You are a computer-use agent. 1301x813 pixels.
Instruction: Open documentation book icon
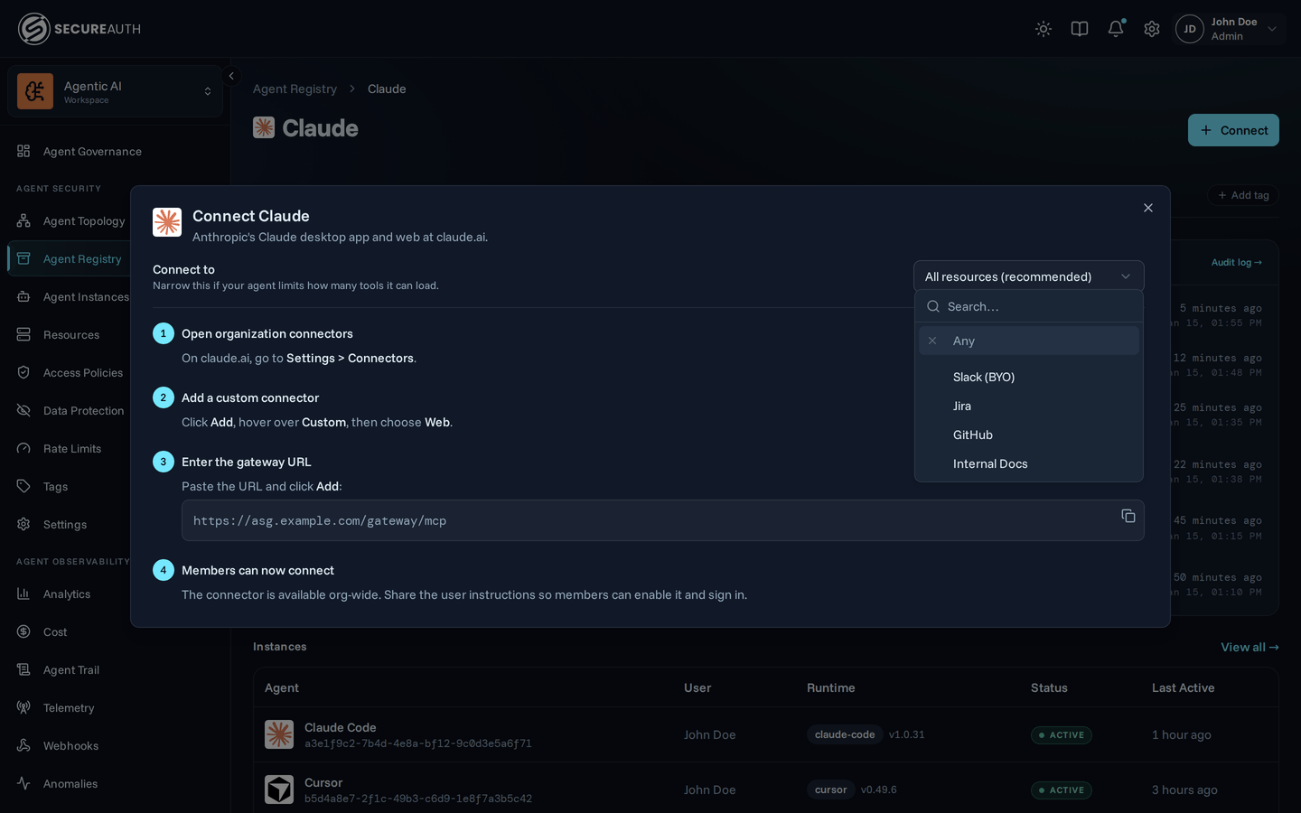pyautogui.click(x=1080, y=29)
